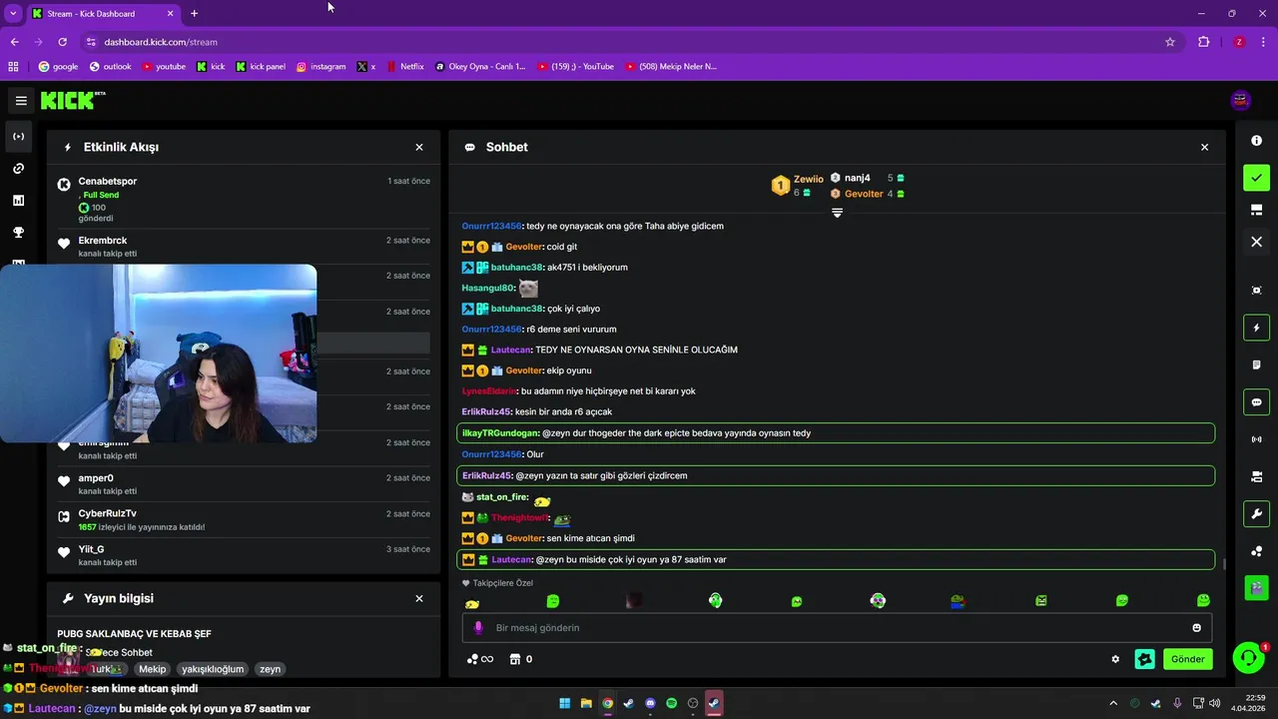Viewport: 1278px width, 719px height.
Task: Click the microphone icon in message field
Action: [x=478, y=628]
